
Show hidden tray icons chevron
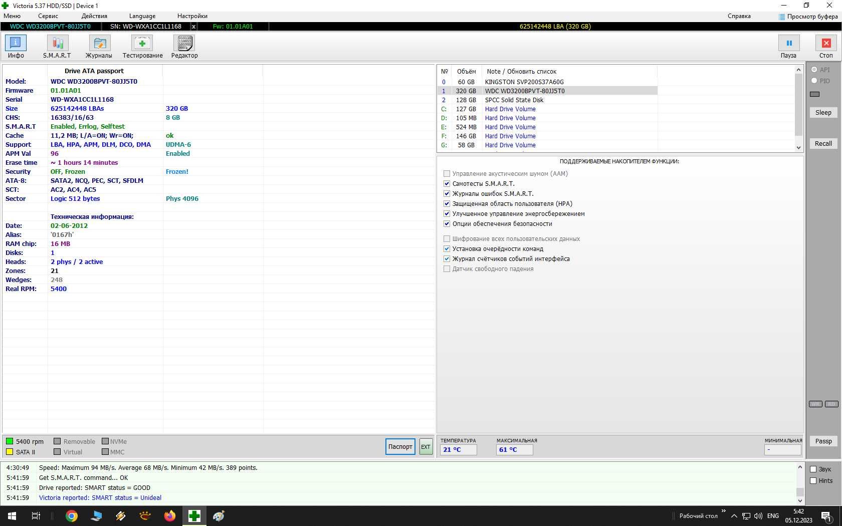734,516
